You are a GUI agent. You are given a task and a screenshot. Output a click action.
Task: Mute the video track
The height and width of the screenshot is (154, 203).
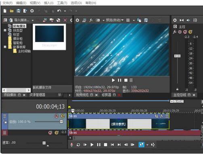coord(57,116)
